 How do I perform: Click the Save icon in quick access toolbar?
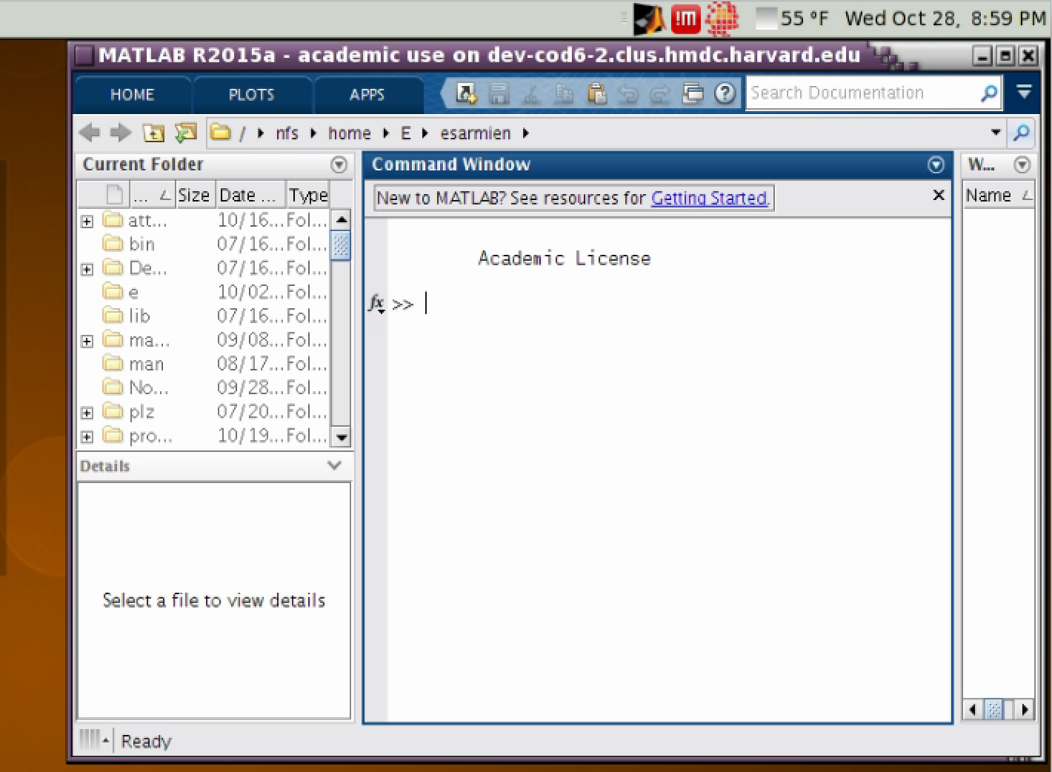pyautogui.click(x=499, y=93)
